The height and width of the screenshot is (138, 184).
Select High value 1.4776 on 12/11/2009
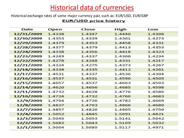pos(123,92)
